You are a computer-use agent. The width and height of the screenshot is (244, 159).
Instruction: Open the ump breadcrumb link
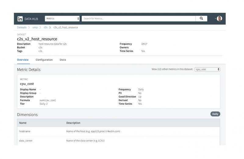[35, 27]
